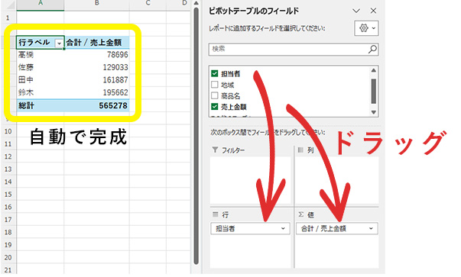Image resolution: width=461 pixels, height=277 pixels.
Task: Open the 合計 / 売上金額 value field dropdown
Action: pyautogui.click(x=371, y=228)
